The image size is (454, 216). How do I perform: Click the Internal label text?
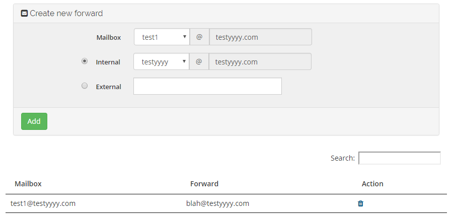108,62
